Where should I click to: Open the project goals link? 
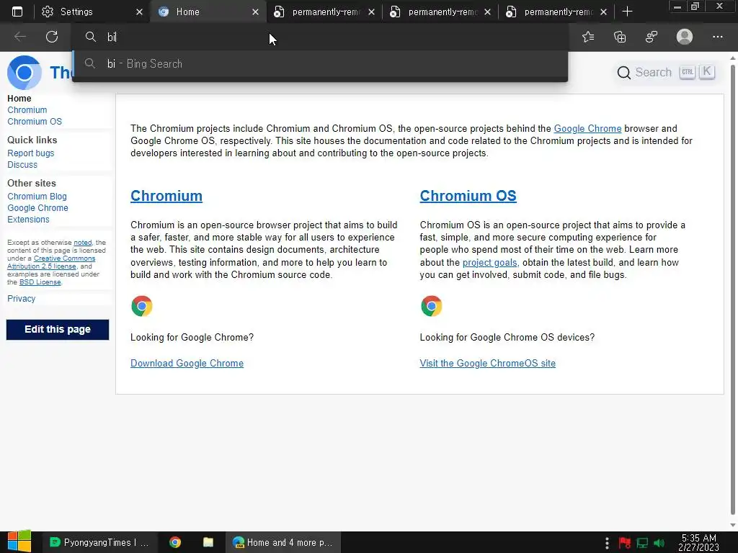(x=490, y=262)
